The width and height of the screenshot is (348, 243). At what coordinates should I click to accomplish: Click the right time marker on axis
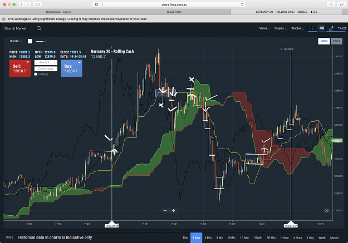291,225
